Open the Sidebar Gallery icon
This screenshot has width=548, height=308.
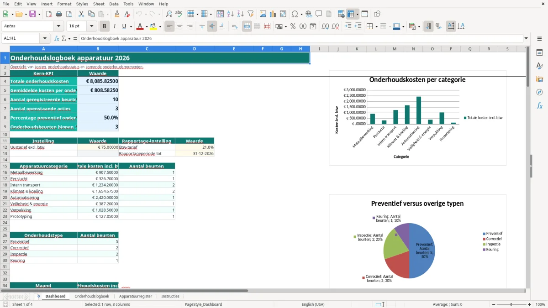[539, 79]
